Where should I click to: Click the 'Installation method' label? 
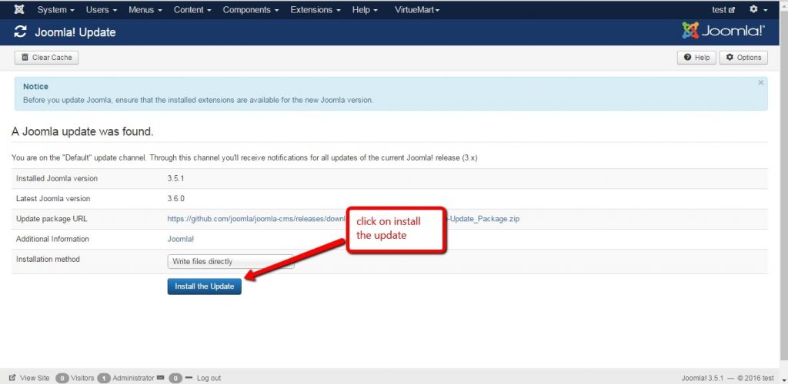pos(48,259)
